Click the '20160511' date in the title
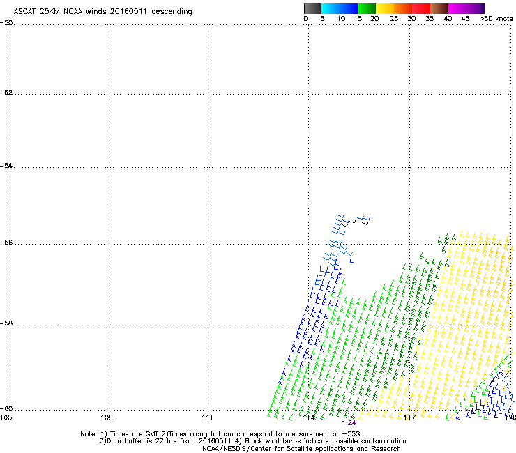 coord(128,11)
